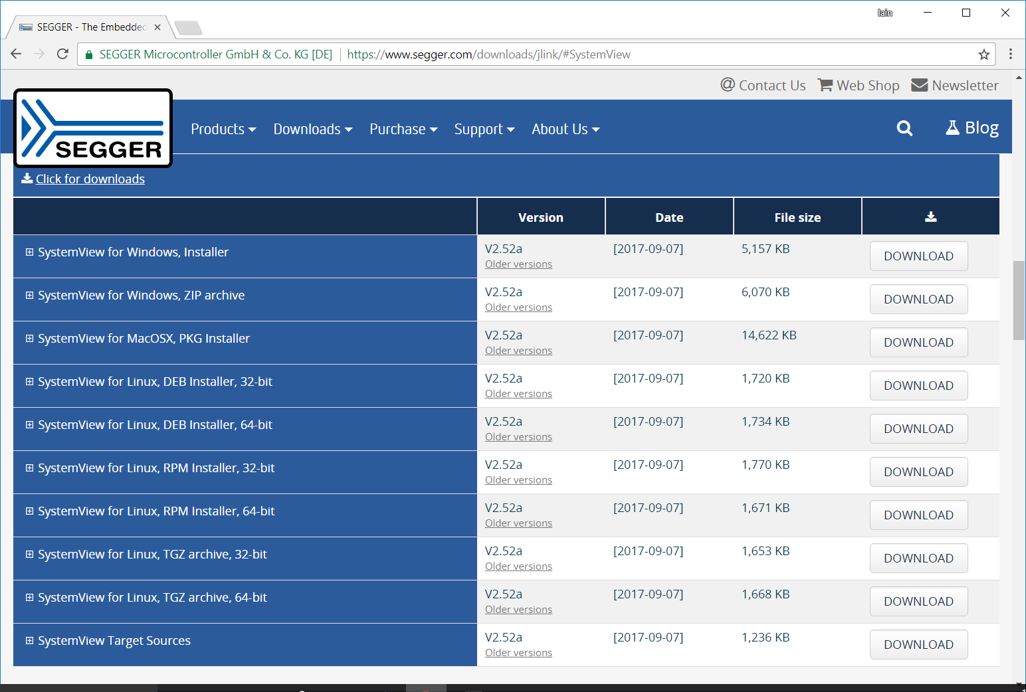Click the Blog flask icon
This screenshot has height=692, width=1026.
(x=952, y=128)
